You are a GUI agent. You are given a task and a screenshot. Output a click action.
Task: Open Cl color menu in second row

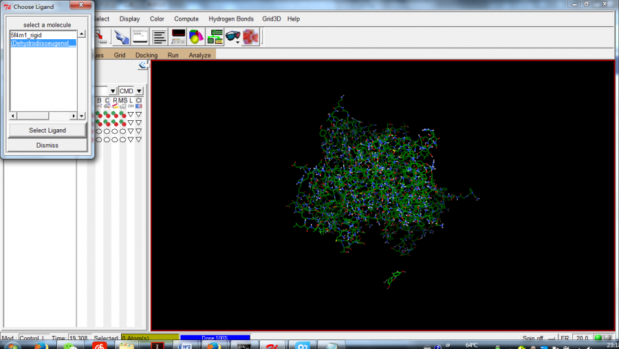tap(138, 123)
